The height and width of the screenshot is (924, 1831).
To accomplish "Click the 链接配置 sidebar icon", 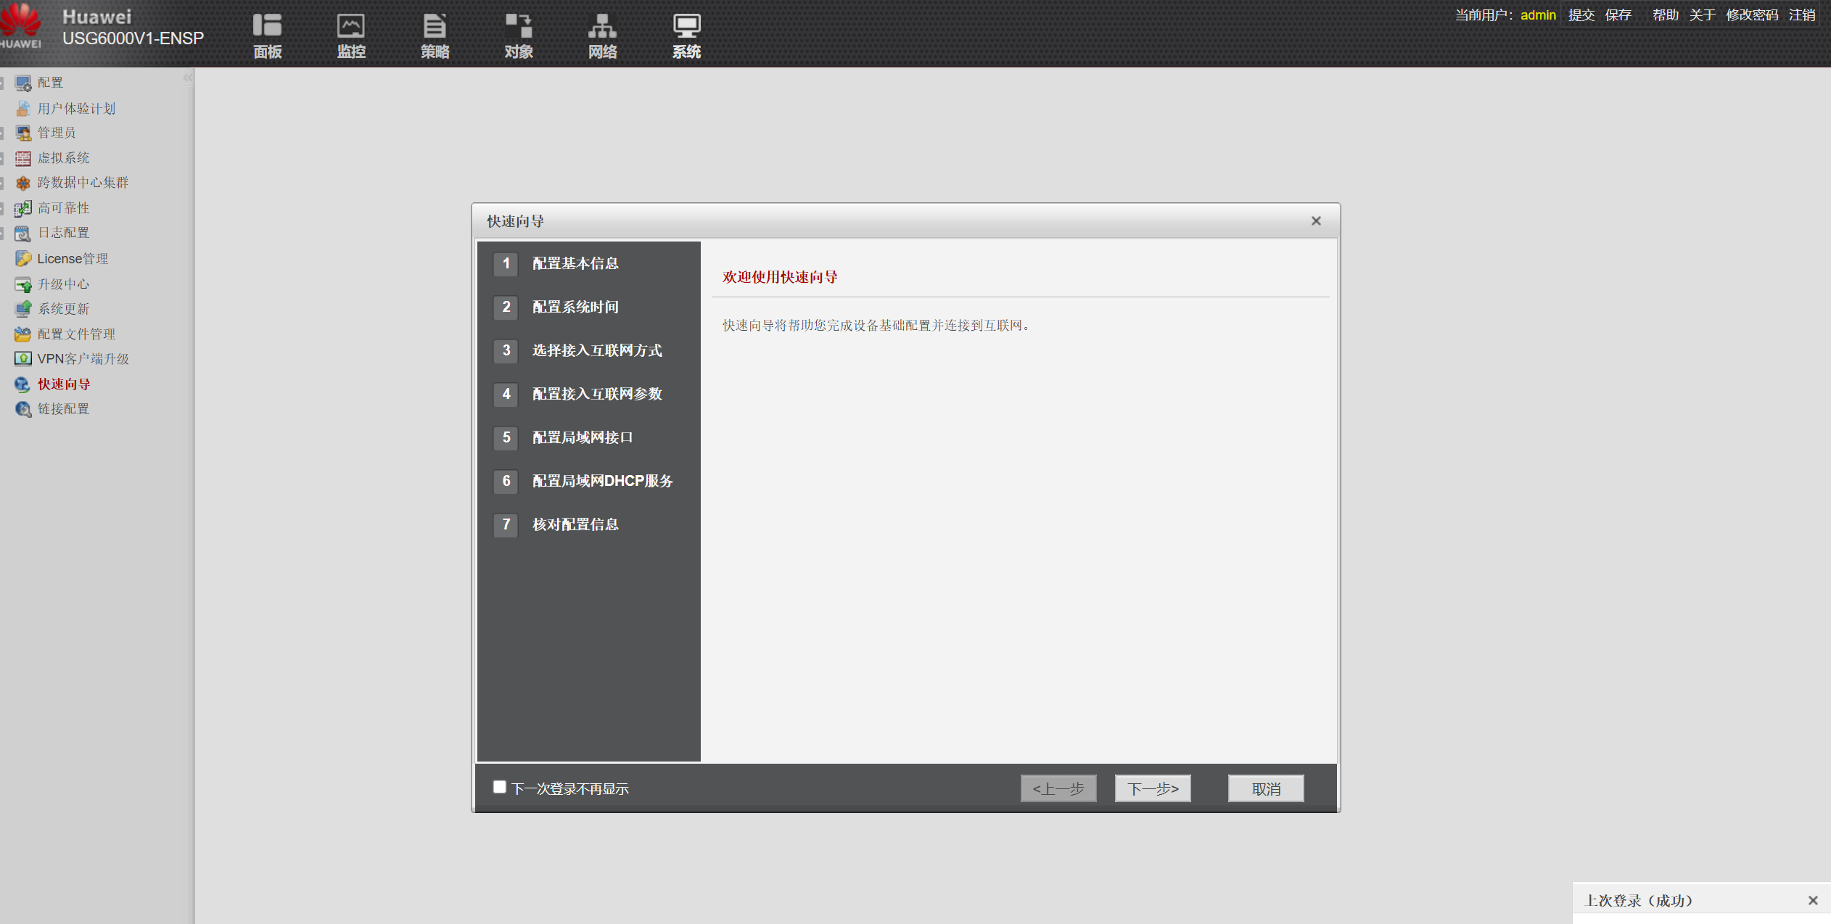I will pos(23,409).
